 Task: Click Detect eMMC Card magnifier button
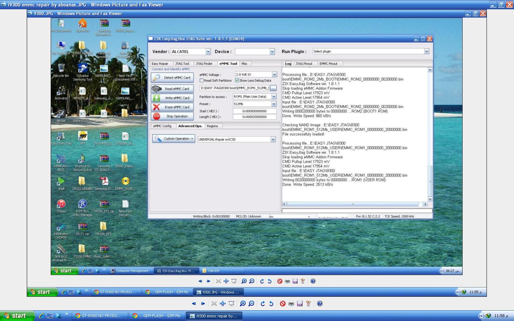point(172,77)
